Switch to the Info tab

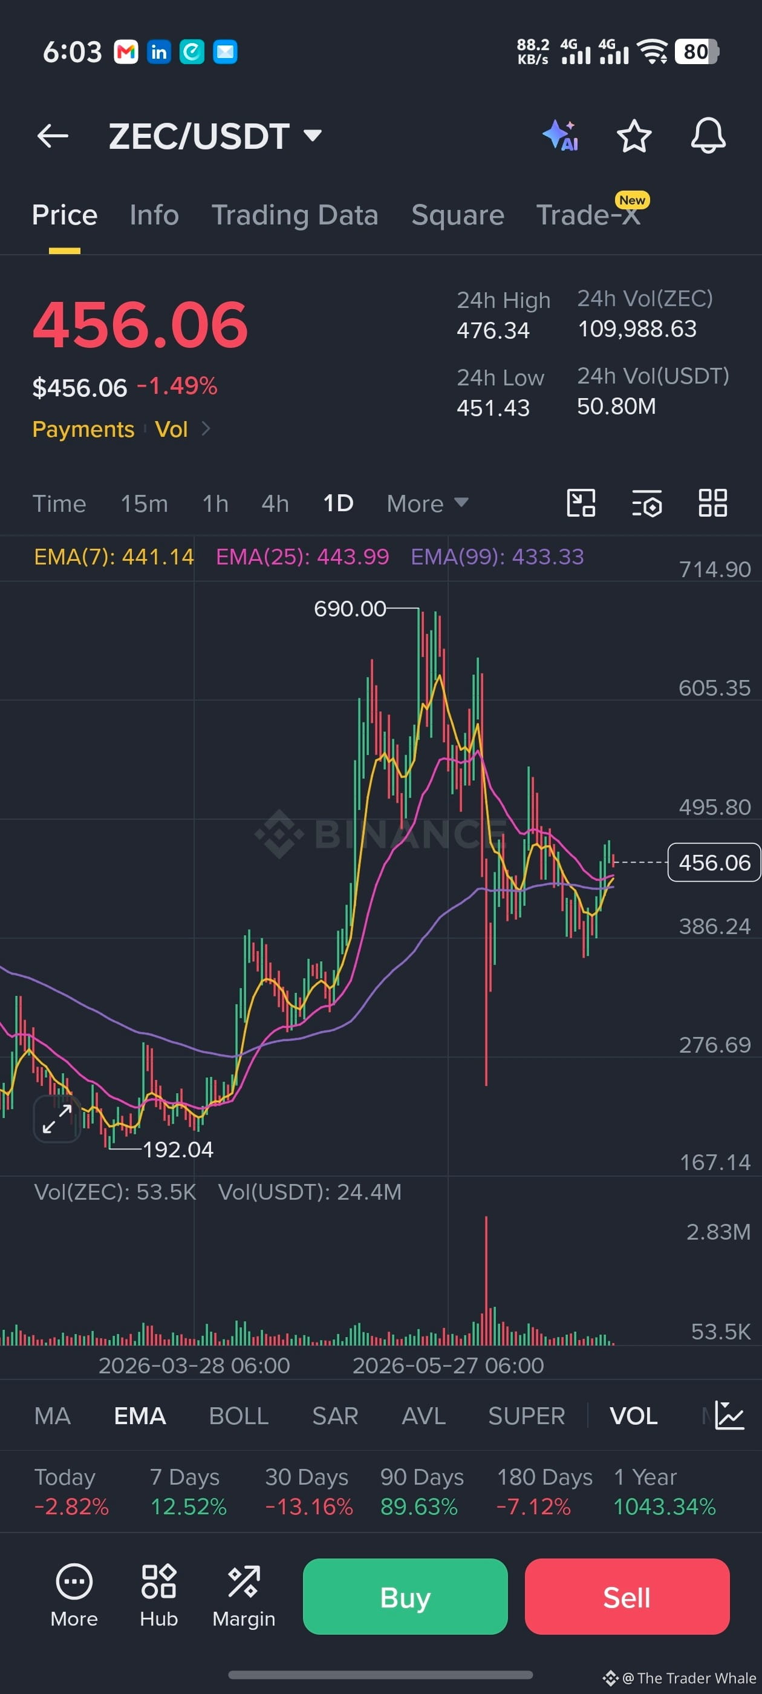pyautogui.click(x=154, y=215)
